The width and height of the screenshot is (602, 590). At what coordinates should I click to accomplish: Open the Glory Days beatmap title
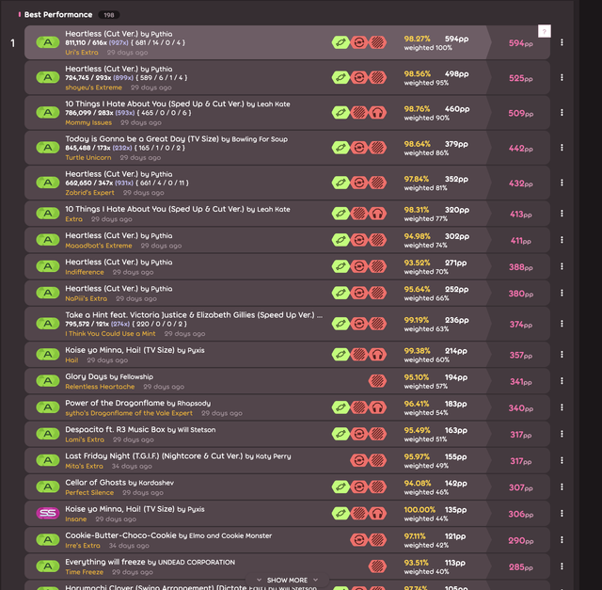point(109,376)
